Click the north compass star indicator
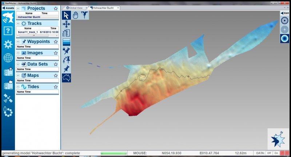The height and width of the screenshot is (157, 291). tap(278, 139)
